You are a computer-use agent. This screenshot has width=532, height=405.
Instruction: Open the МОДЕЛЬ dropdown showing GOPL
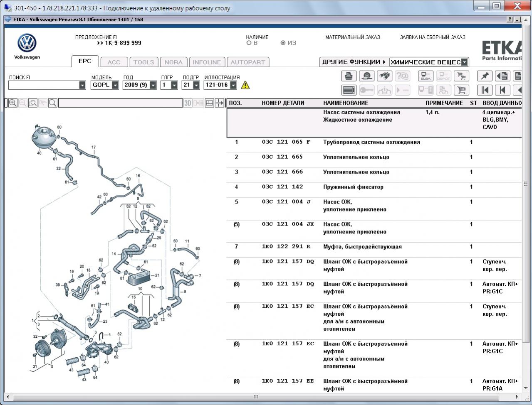[x=115, y=85]
